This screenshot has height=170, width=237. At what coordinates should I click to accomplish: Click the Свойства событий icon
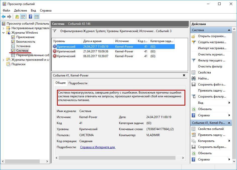coord(194,129)
